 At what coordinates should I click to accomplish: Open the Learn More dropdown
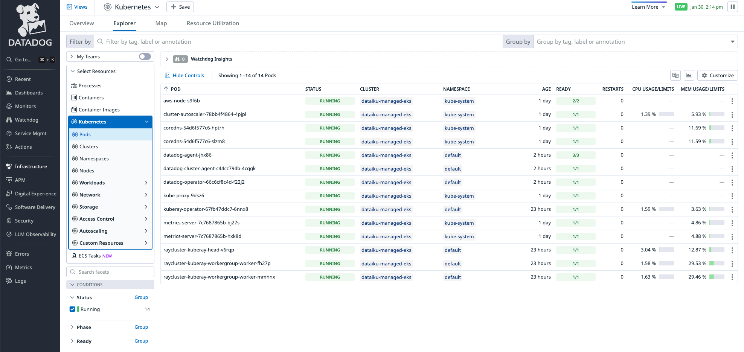pos(648,7)
